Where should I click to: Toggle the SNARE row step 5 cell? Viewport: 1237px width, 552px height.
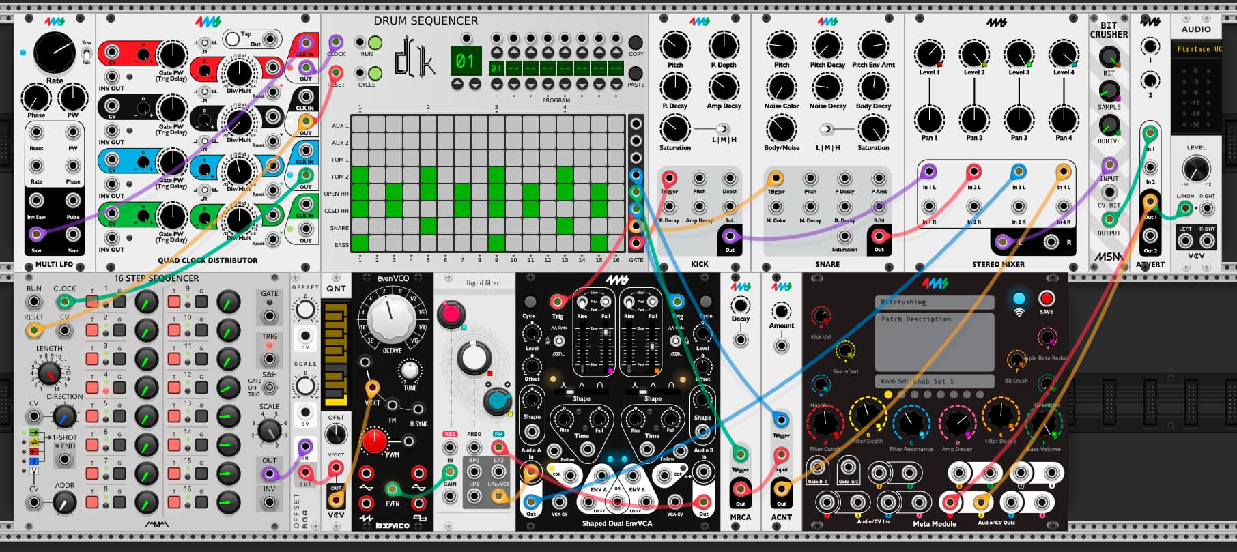(x=428, y=226)
